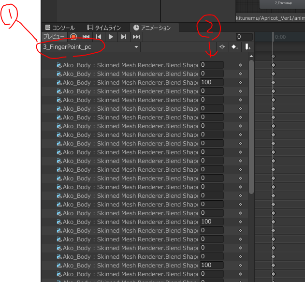Click the record button in Animation toolbar
The image size is (305, 282).
coord(73,37)
